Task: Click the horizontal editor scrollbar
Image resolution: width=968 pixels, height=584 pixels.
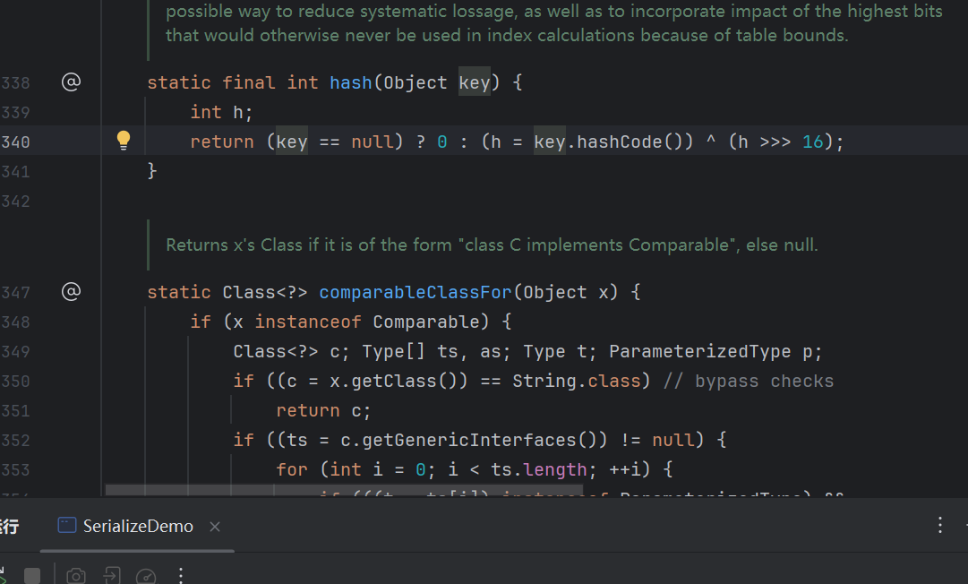Action: (x=344, y=490)
